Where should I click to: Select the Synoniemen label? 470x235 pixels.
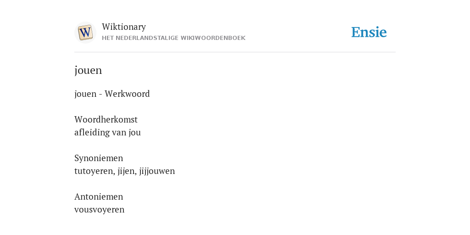tap(99, 158)
